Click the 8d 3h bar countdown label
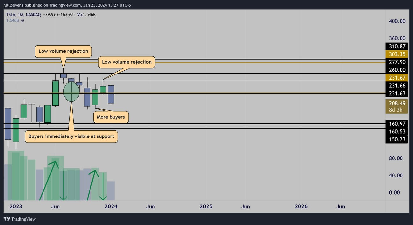The height and width of the screenshot is (225, 413). pos(396,110)
